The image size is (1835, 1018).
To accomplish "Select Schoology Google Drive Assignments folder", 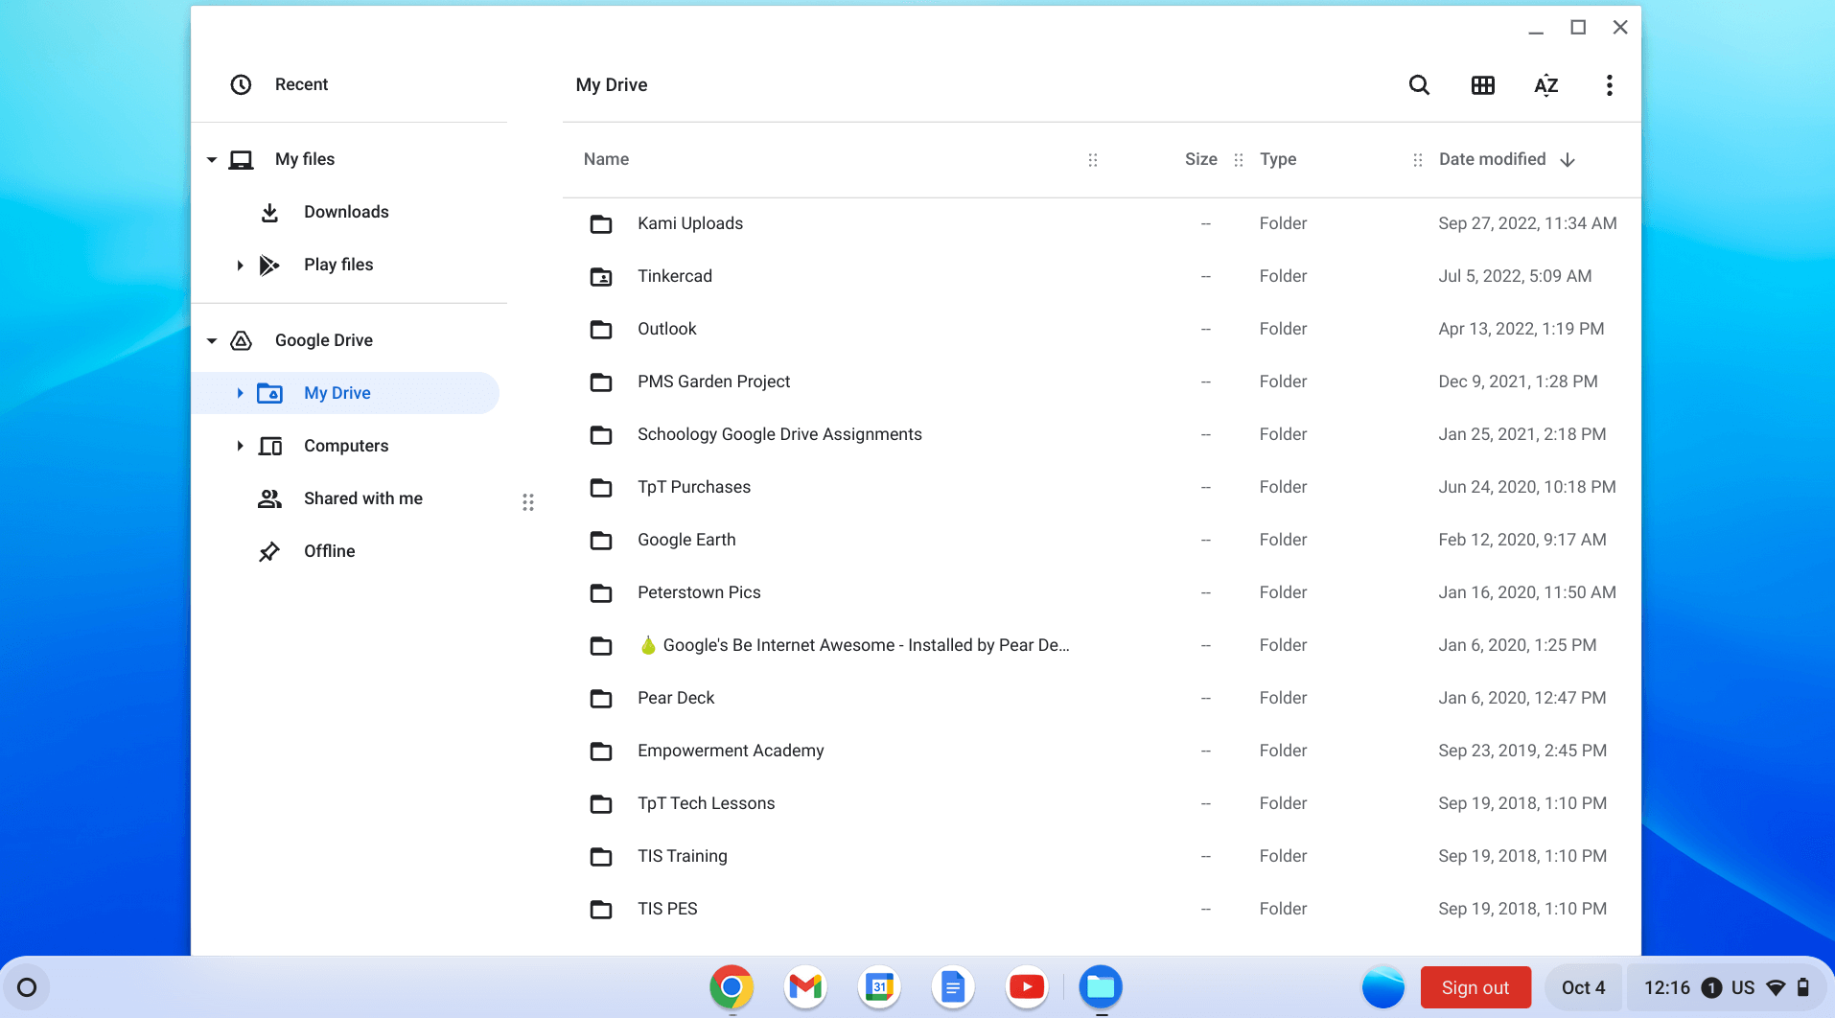I will (x=1102, y=434).
